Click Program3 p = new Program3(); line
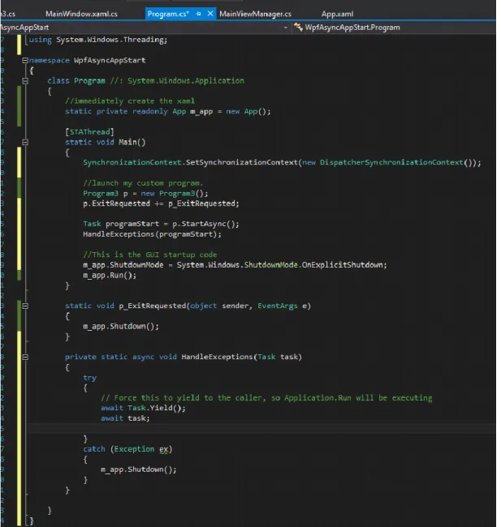The width and height of the screenshot is (501, 527). pos(145,194)
